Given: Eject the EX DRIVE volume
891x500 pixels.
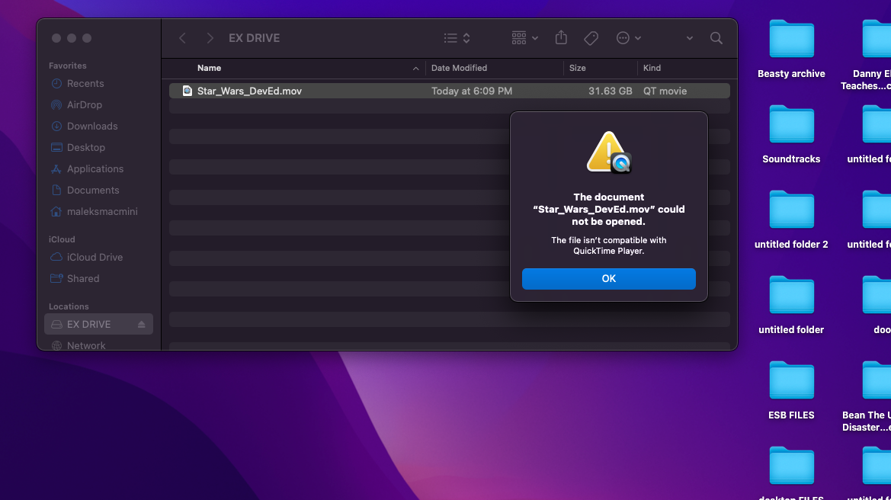Looking at the screenshot, I should (x=142, y=325).
